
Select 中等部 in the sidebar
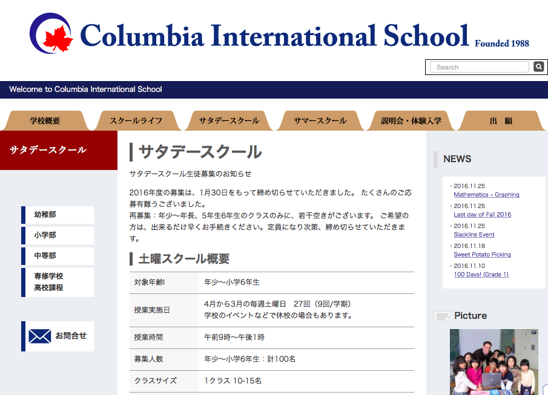[58, 256]
